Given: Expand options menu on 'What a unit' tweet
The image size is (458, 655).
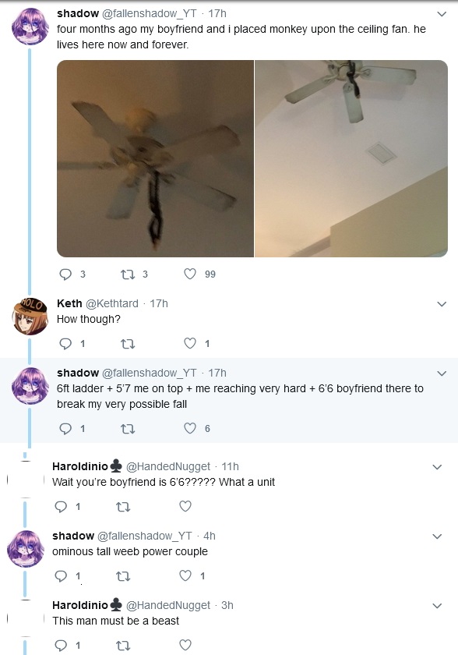Looking at the screenshot, I should (x=437, y=466).
